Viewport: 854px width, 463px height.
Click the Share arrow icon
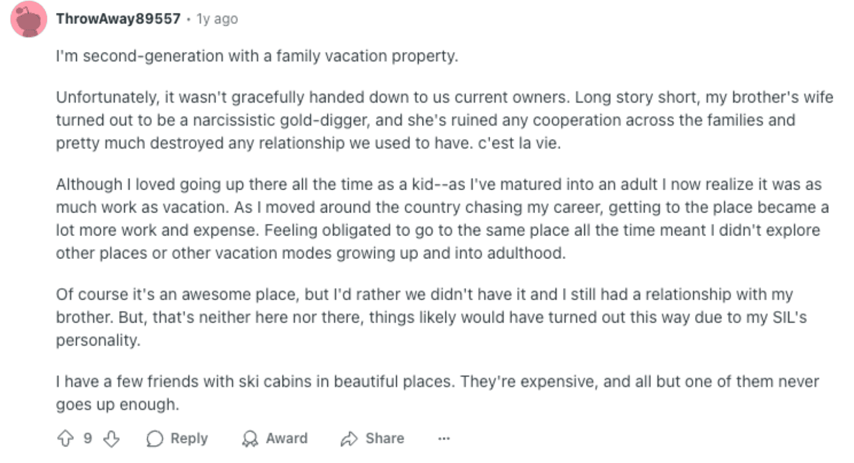[x=349, y=439]
